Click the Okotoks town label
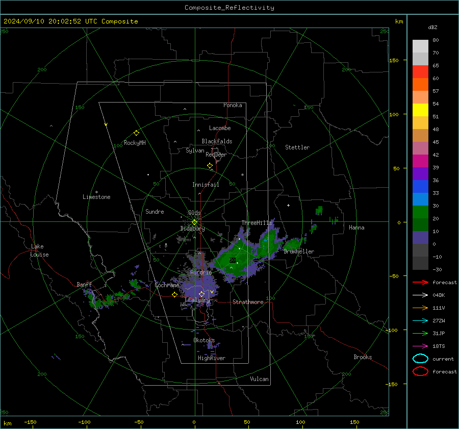 point(204,340)
